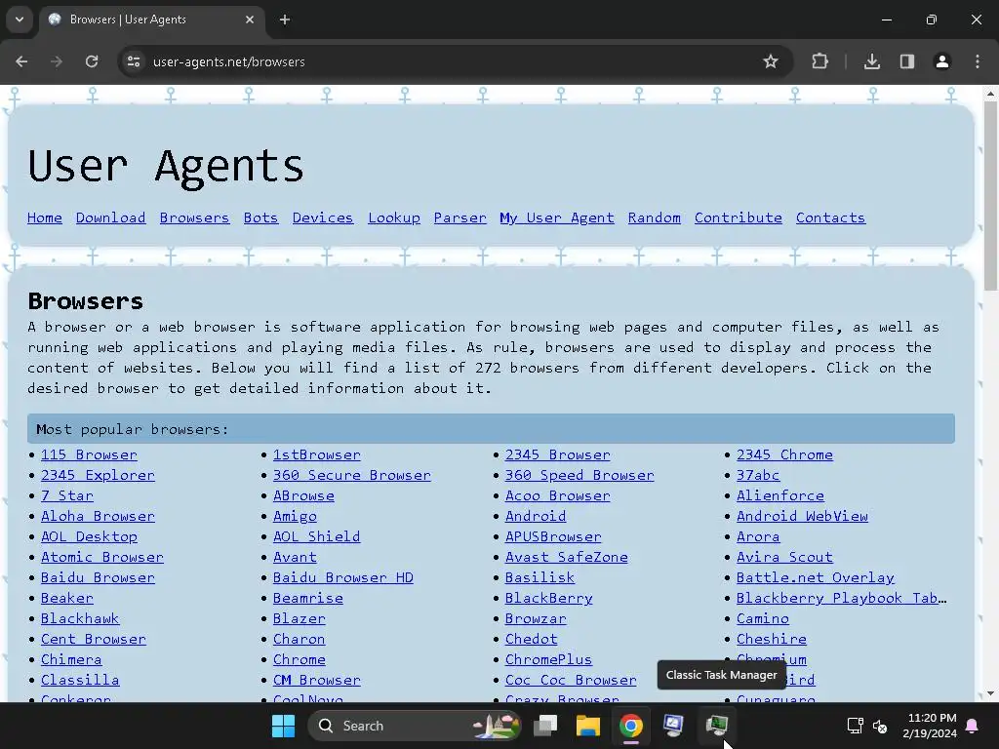This screenshot has height=749, width=999.
Task: Open network icon in system tray
Action: 855,726
